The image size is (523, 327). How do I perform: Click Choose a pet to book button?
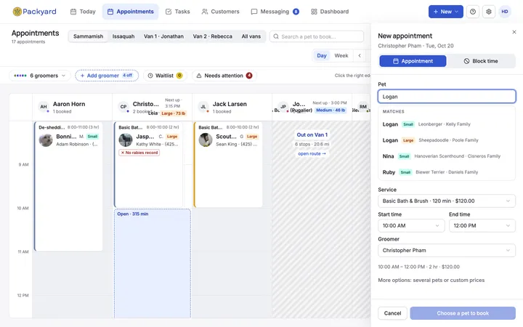point(463,313)
